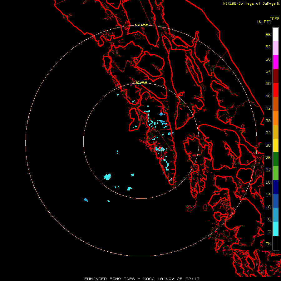The height and width of the screenshot is (281, 281).
Task: Click the 'KACG' radar station identifier
Action: coord(149,279)
